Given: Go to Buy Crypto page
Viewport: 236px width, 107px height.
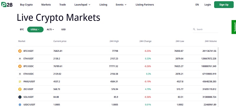Looking at the screenshot, I should [26, 5].
